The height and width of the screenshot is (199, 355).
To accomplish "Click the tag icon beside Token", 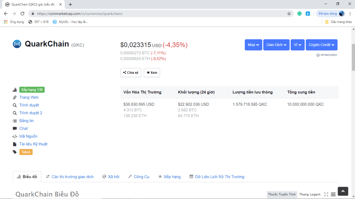I will coord(15,152).
